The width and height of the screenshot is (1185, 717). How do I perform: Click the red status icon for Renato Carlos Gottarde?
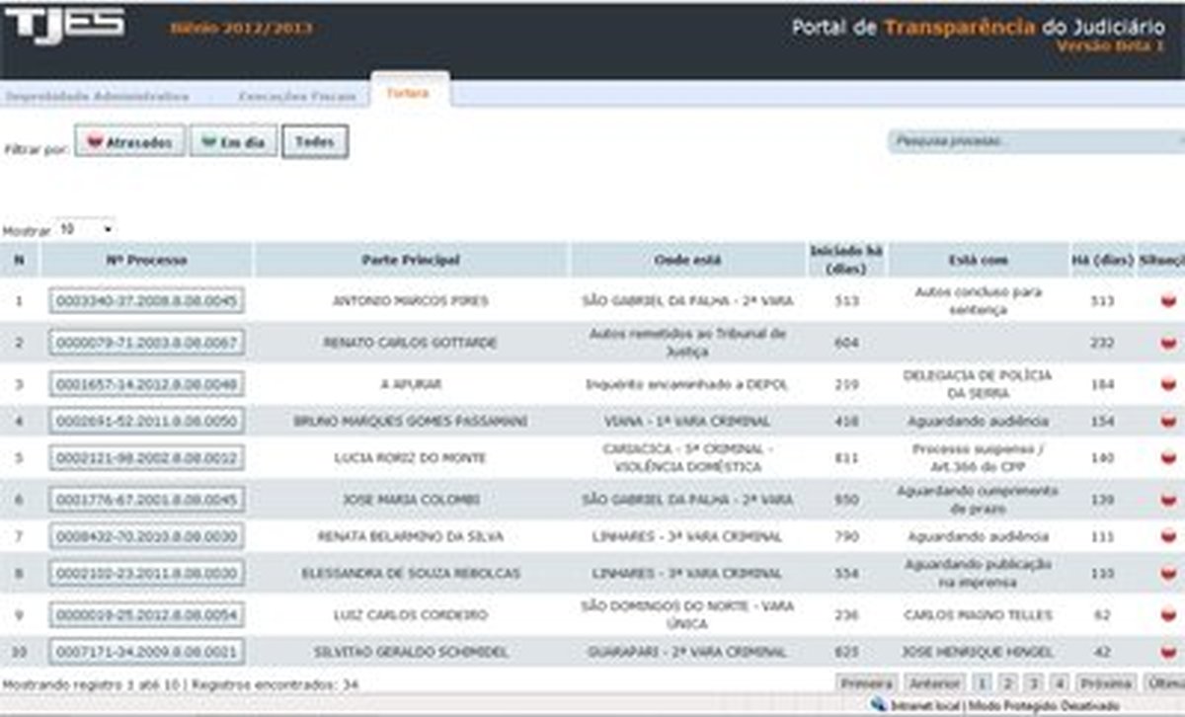coord(1168,343)
